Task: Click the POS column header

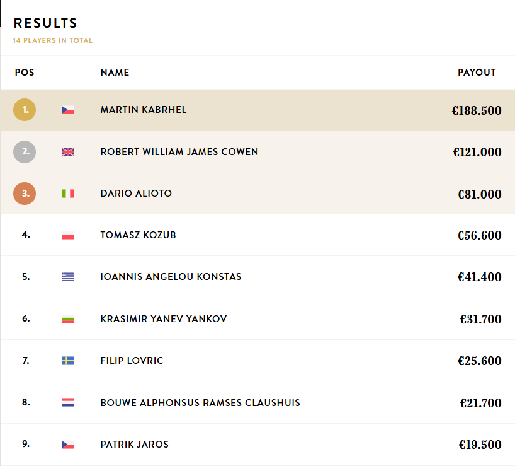Action: point(25,73)
